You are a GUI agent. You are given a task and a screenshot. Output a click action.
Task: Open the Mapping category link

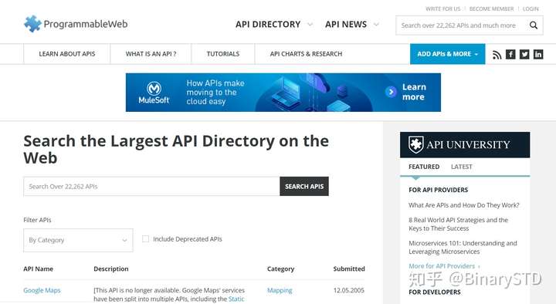(x=280, y=290)
